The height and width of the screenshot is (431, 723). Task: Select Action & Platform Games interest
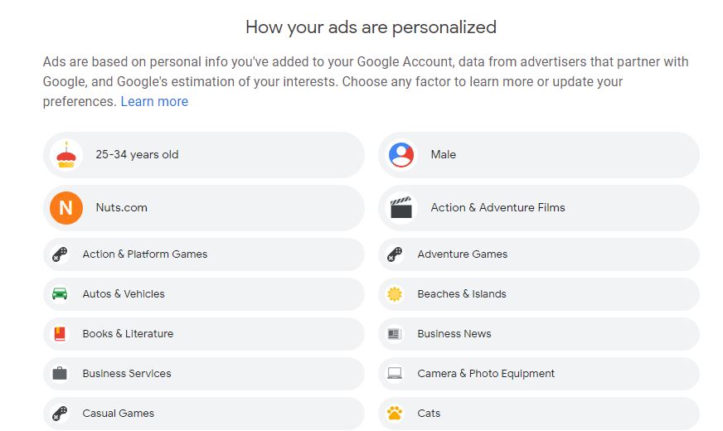point(145,254)
